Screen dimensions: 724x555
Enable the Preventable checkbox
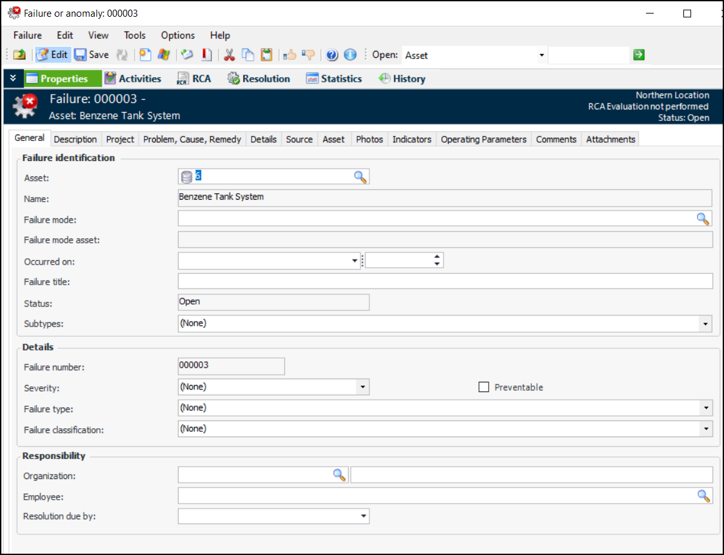[x=484, y=387]
